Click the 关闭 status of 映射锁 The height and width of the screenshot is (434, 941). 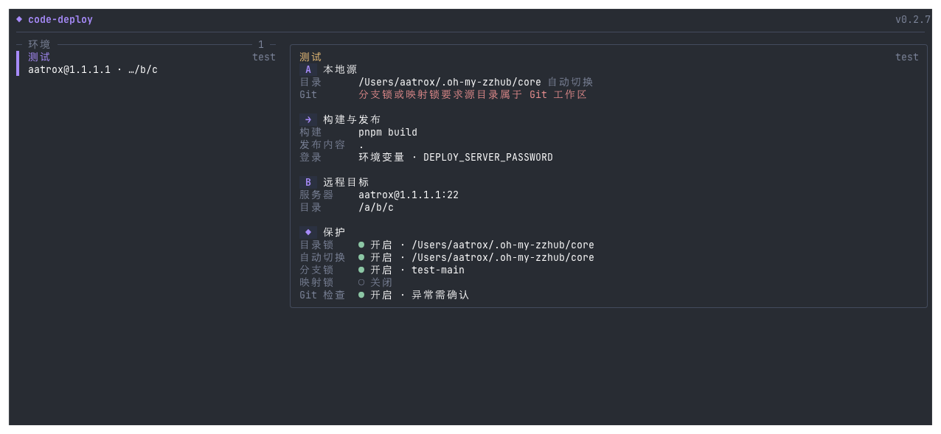[x=381, y=282]
